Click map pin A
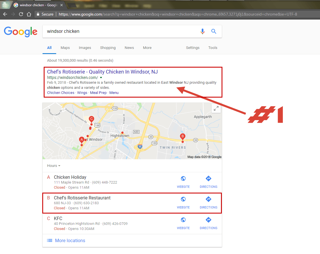320x254 pixels. coord(82,140)
